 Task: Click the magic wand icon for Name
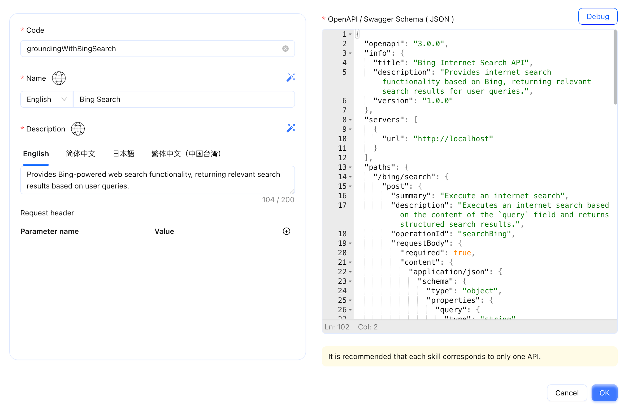291,78
